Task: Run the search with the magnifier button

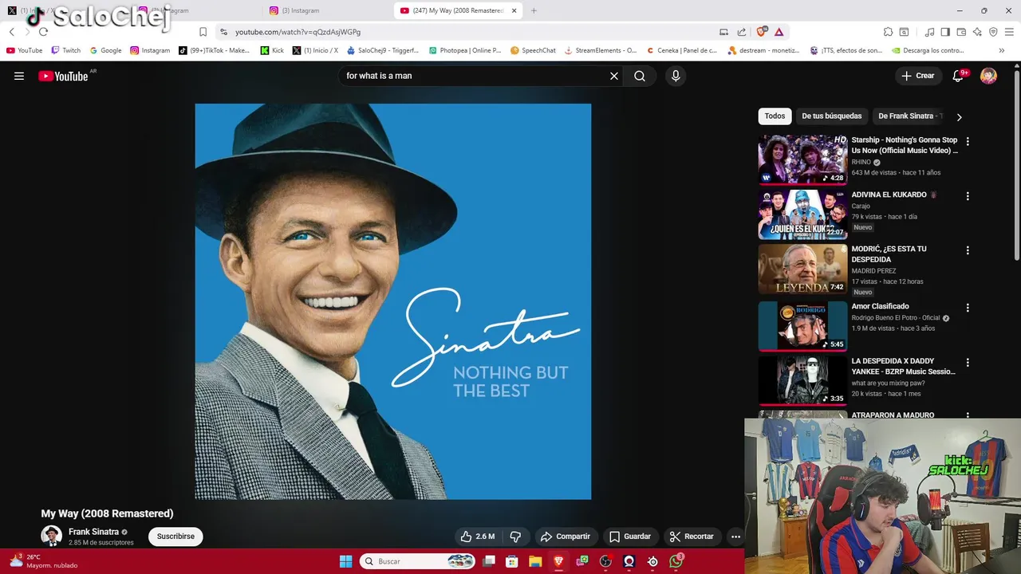Action: pyautogui.click(x=640, y=76)
